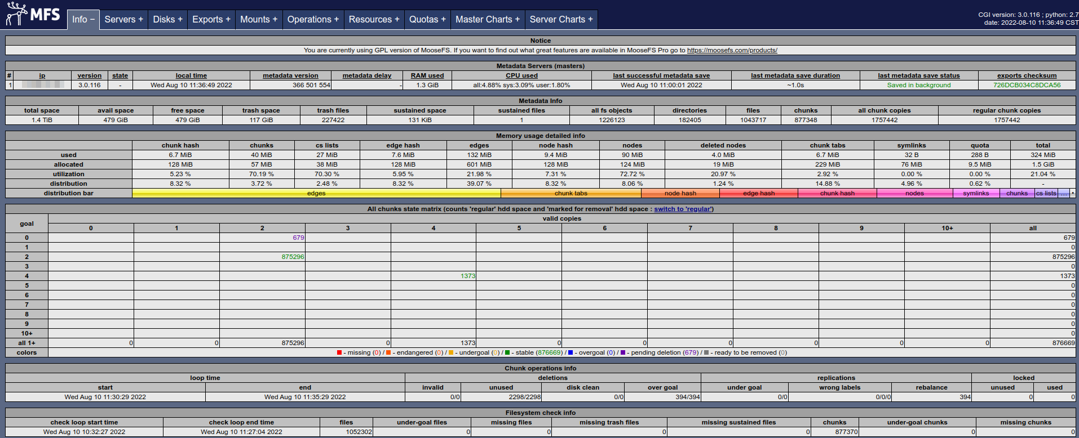Sort by the metadata delay header
Screen dimensions: 1079x438
367,75
